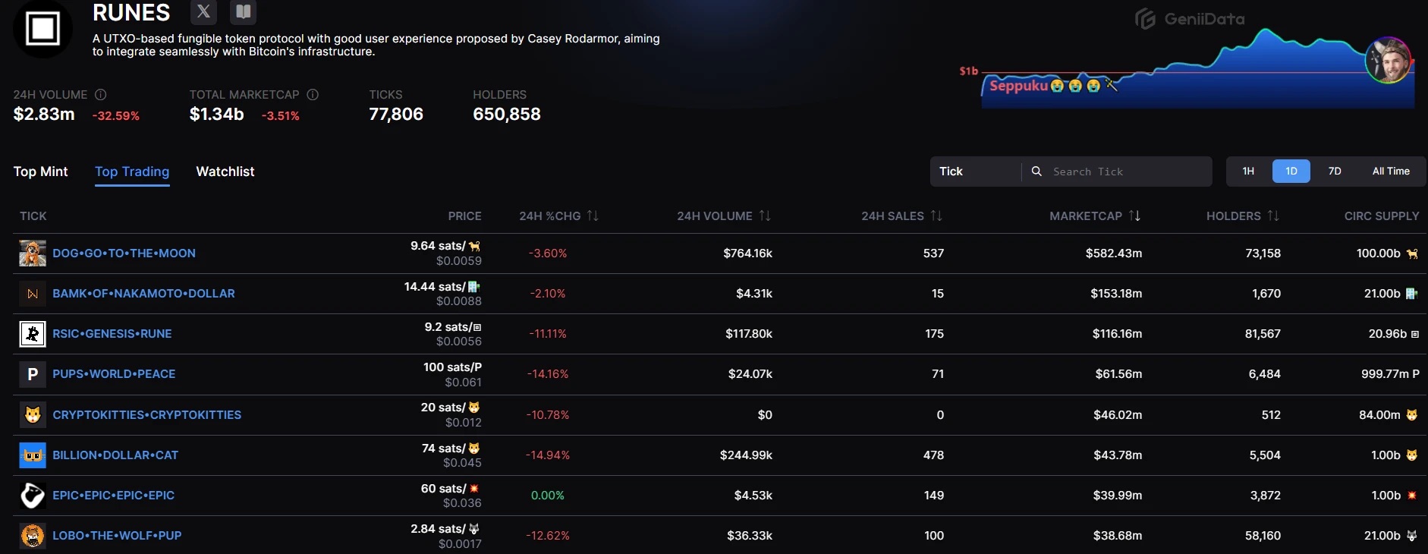Switch the timeframe to 7D

pyautogui.click(x=1335, y=172)
